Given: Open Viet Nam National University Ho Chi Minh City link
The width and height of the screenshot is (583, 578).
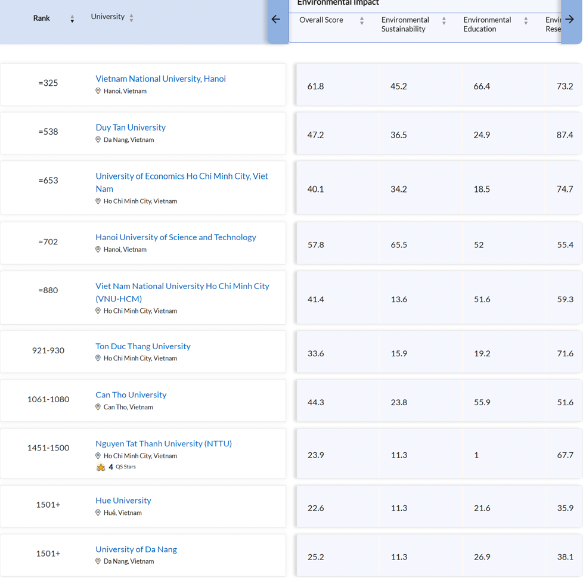Looking at the screenshot, I should click(x=182, y=292).
